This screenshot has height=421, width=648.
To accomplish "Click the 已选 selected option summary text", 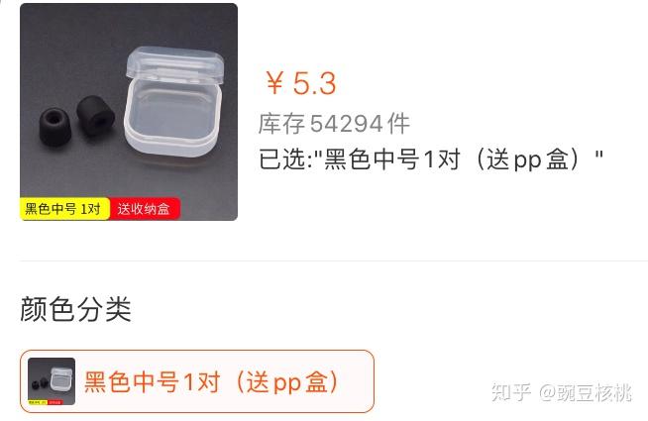I will [431, 159].
